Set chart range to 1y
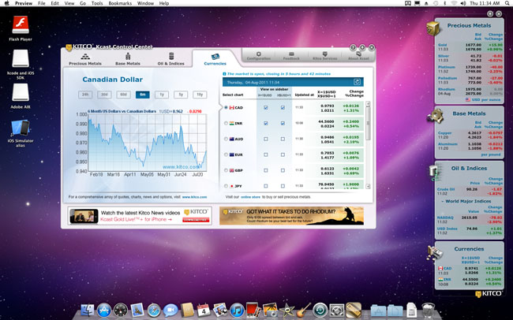 162,95
